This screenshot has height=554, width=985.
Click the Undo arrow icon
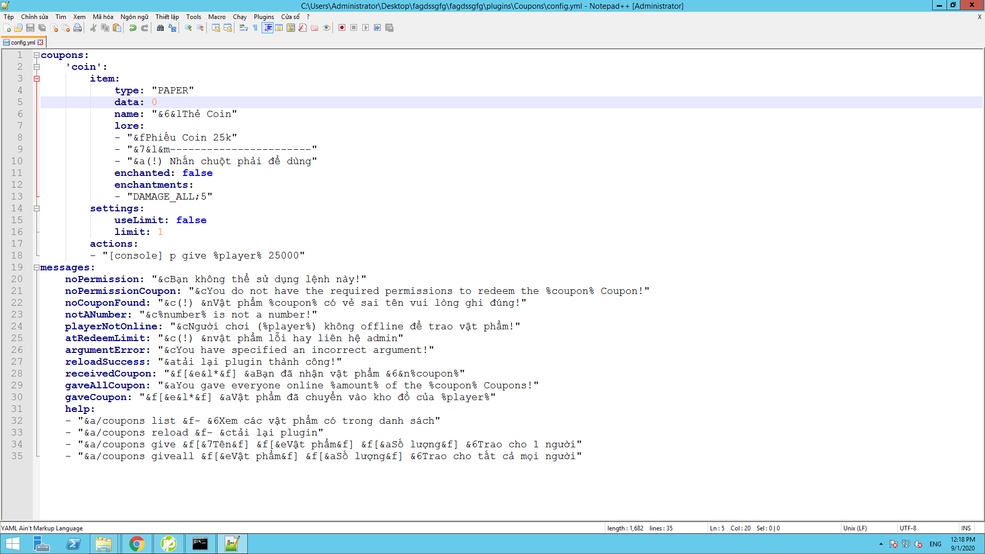click(x=132, y=28)
